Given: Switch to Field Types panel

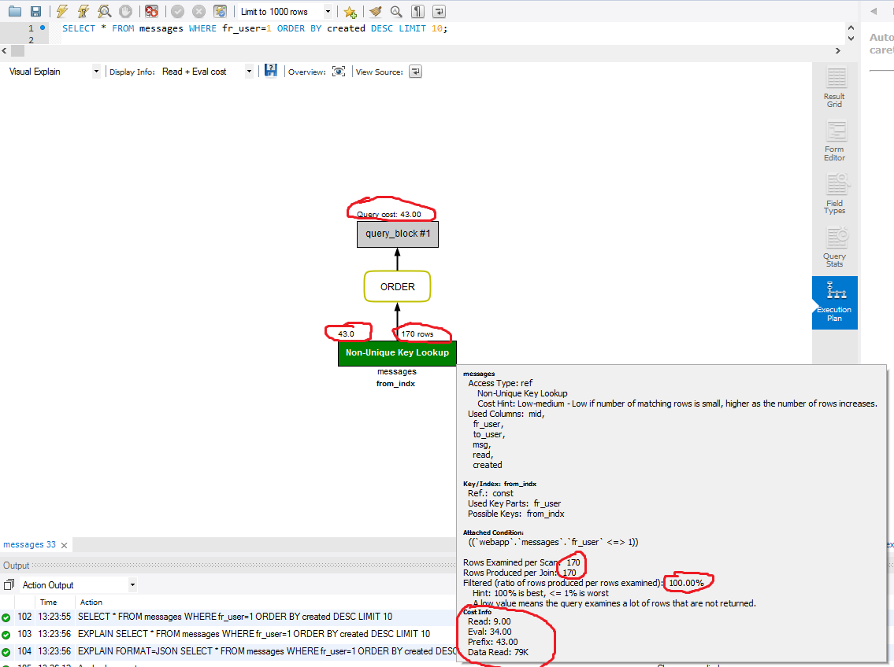Looking at the screenshot, I should point(835,194).
